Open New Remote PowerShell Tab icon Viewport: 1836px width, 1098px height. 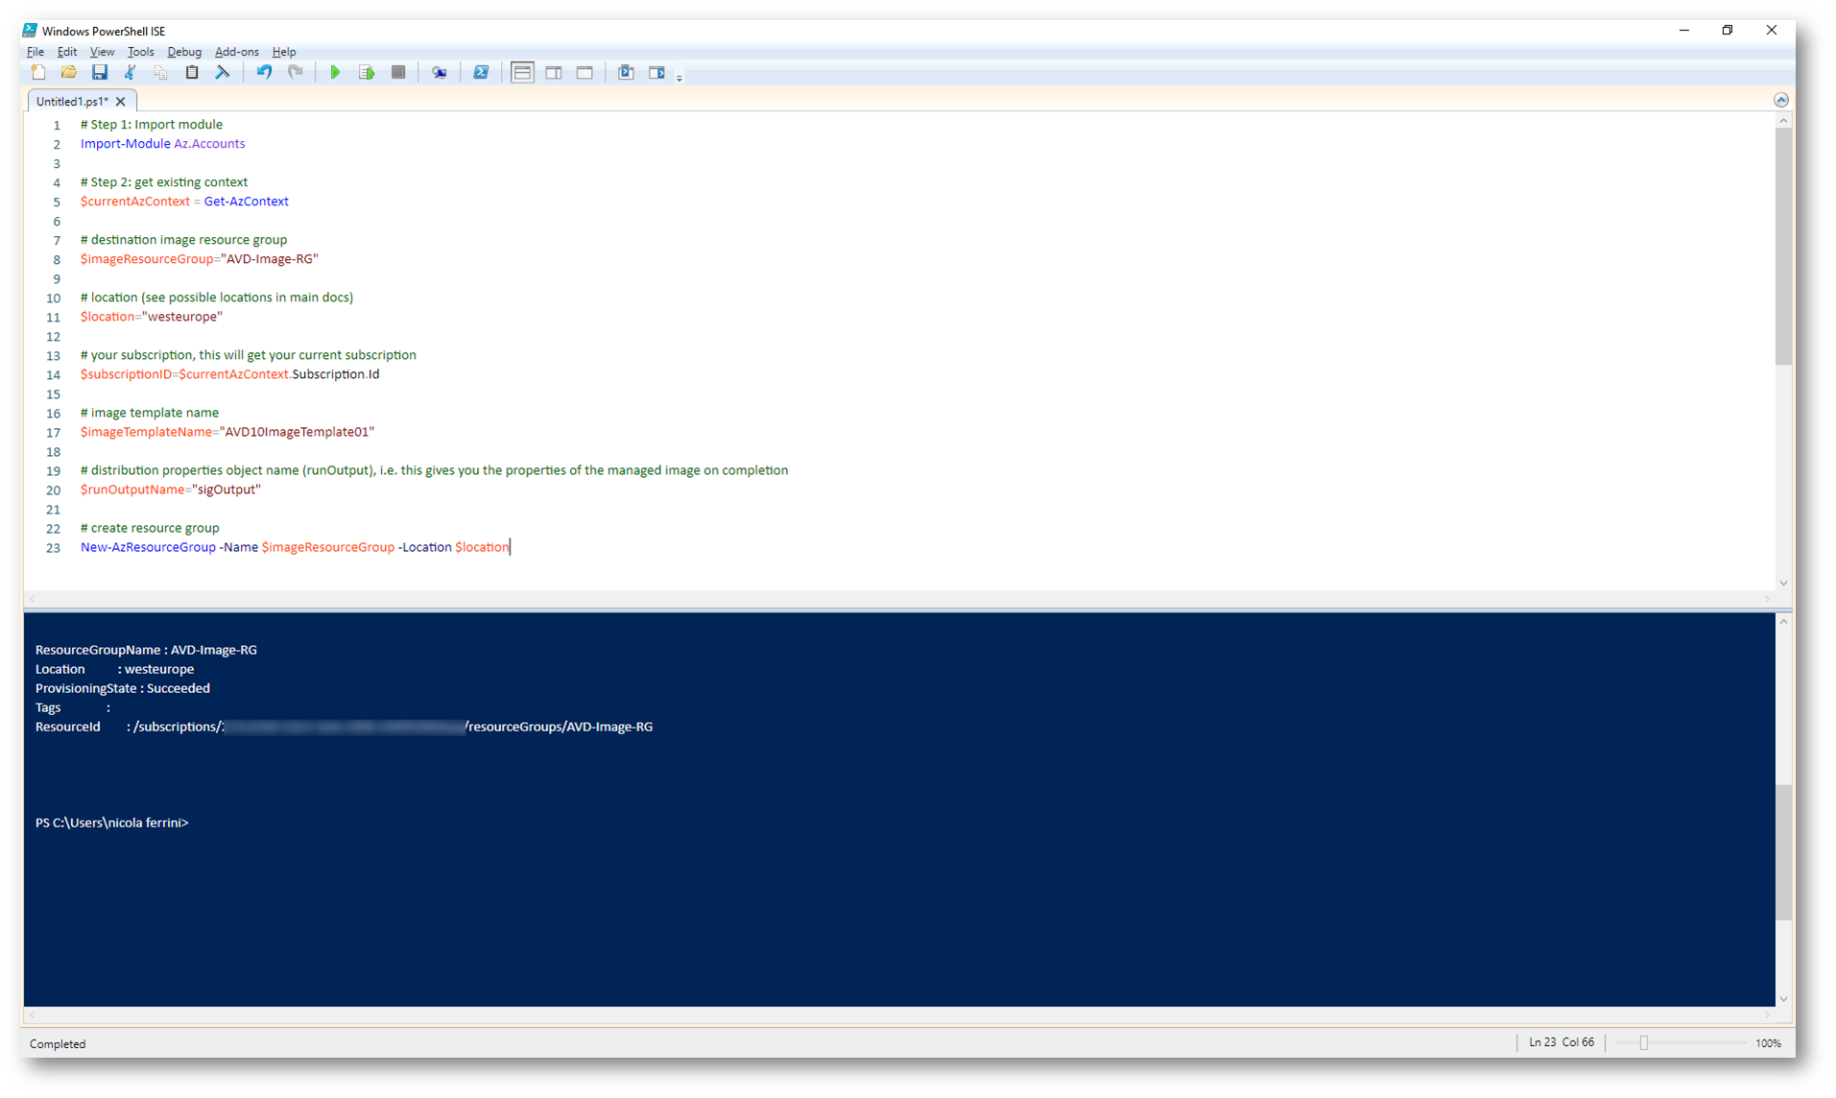(440, 73)
